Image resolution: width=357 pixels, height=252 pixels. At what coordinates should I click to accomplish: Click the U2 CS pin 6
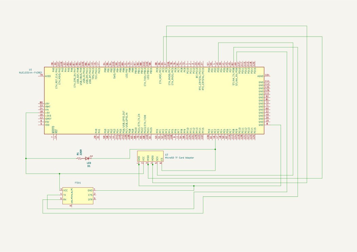point(161,163)
